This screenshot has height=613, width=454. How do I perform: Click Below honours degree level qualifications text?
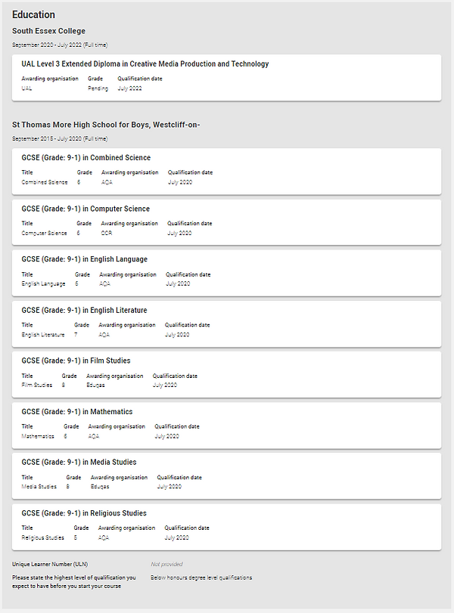pos(203,577)
